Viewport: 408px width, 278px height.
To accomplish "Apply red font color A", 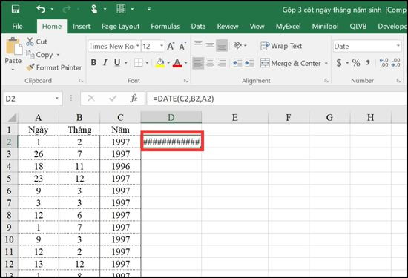I will point(177,63).
